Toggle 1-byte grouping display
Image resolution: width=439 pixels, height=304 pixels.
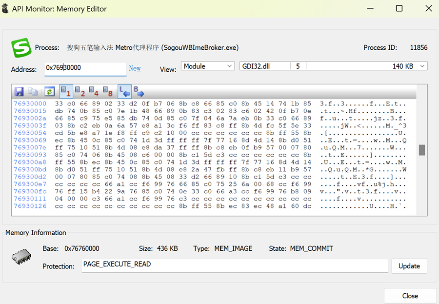point(66,92)
